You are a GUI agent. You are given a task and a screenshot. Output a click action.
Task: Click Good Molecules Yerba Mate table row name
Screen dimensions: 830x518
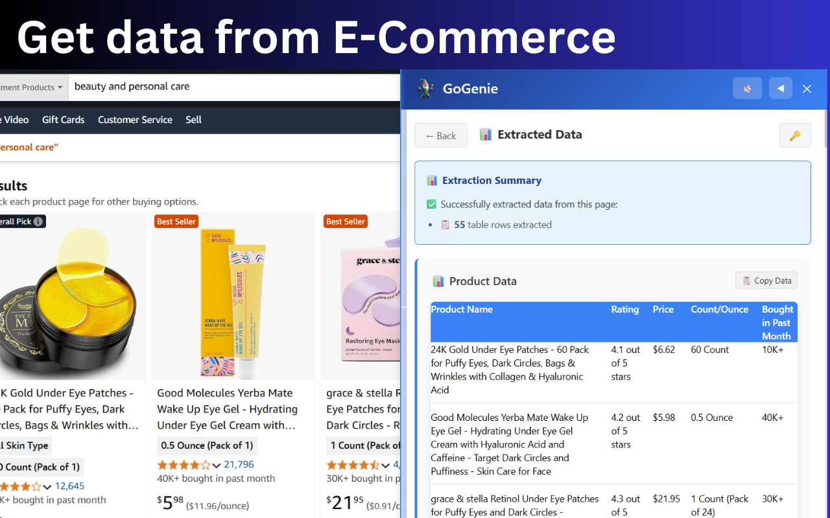point(510,444)
